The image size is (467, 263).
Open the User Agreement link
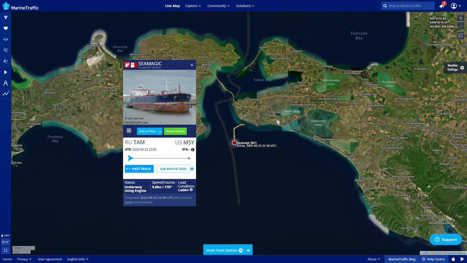click(50, 259)
